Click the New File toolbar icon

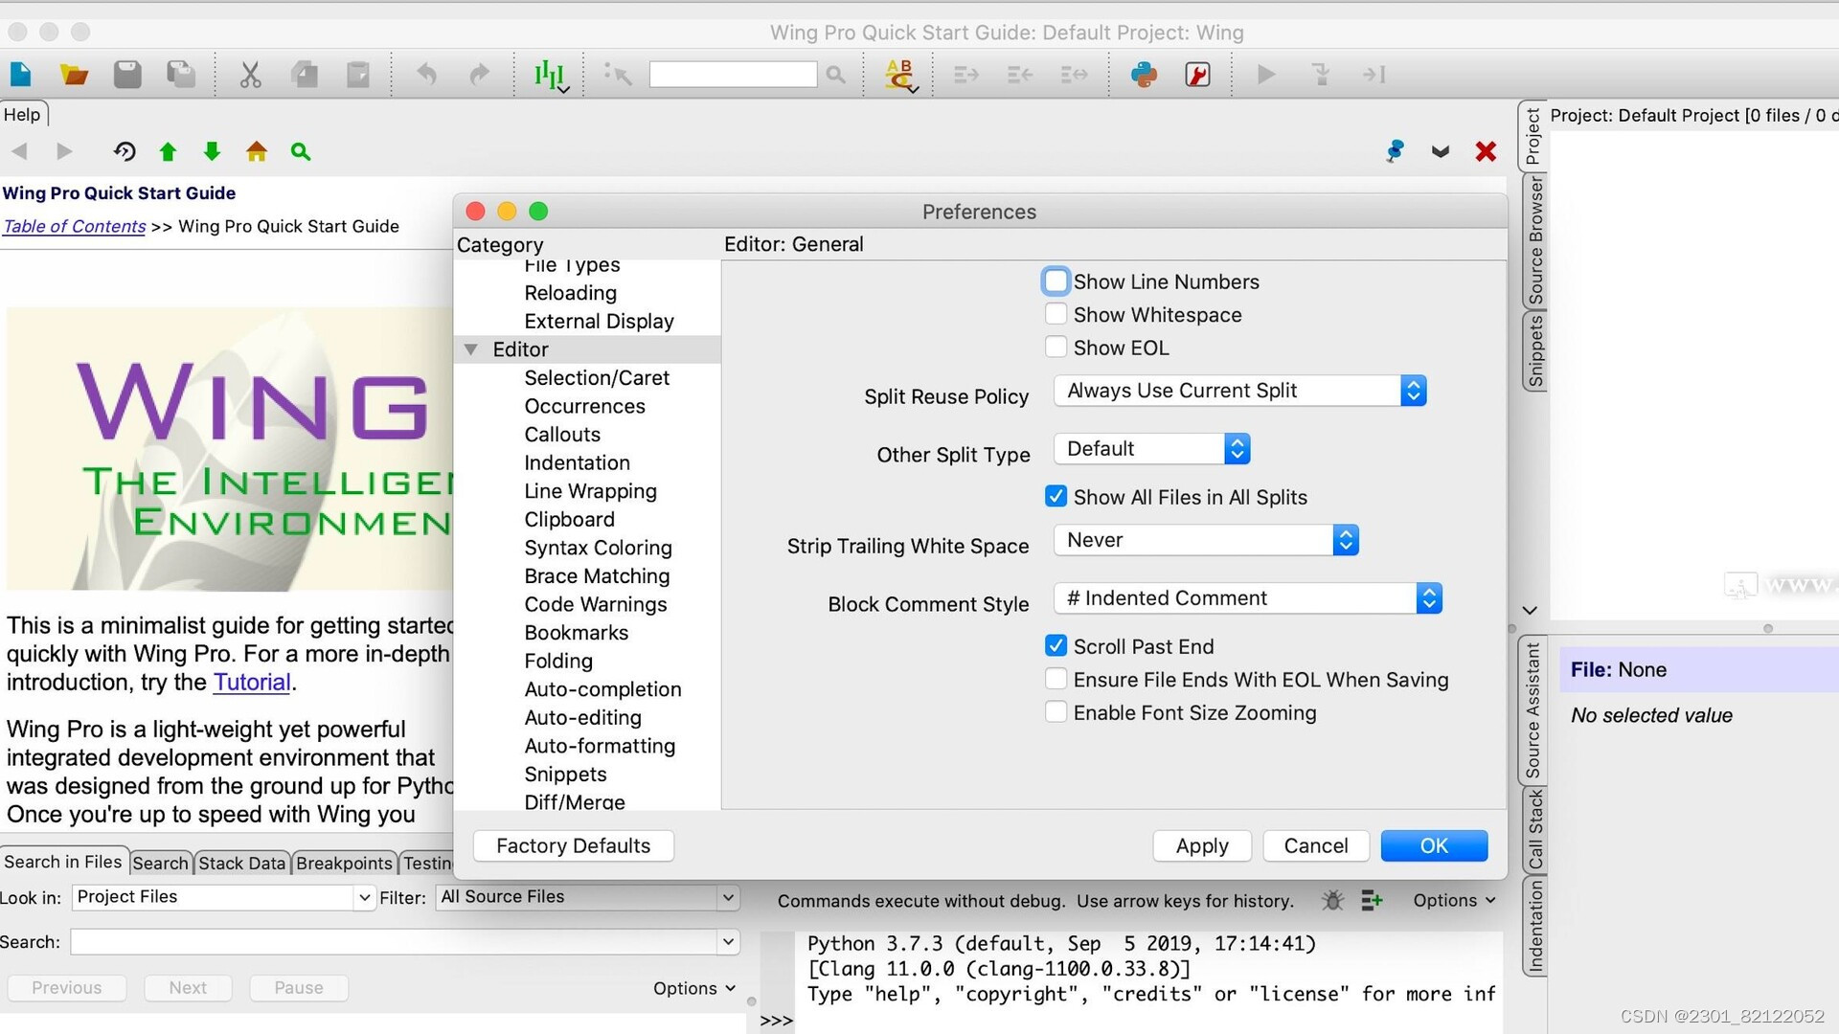click(21, 74)
